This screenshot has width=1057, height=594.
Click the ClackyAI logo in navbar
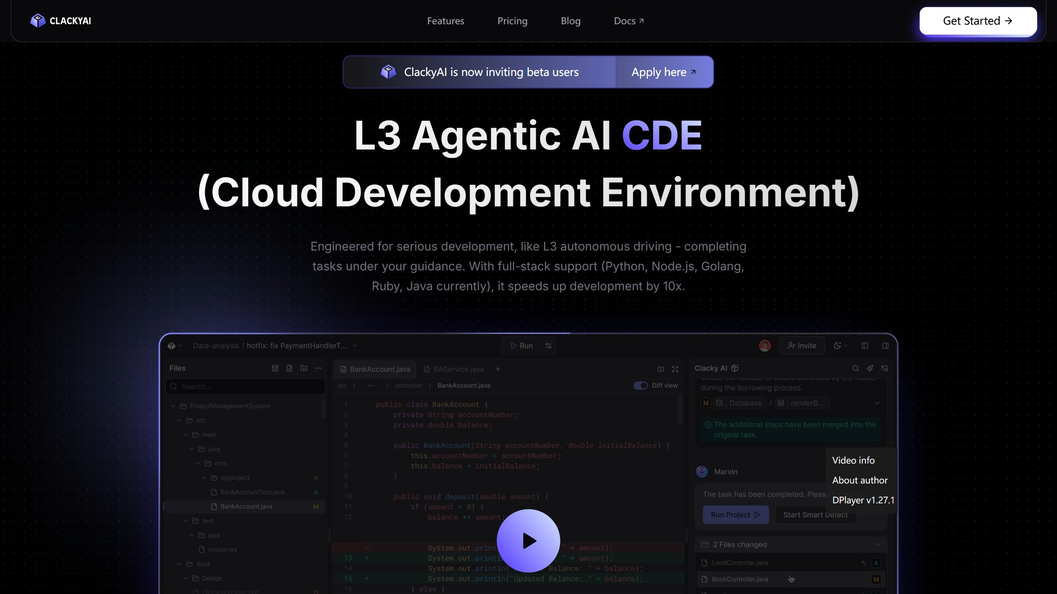pyautogui.click(x=60, y=21)
